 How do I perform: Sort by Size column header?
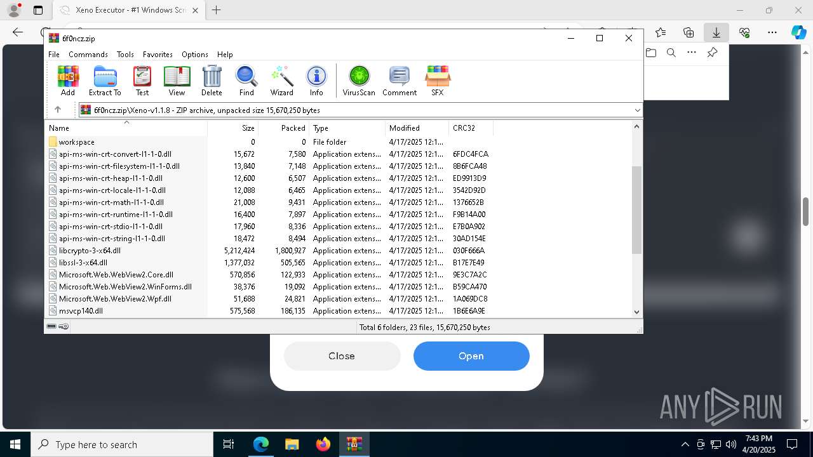point(233,128)
